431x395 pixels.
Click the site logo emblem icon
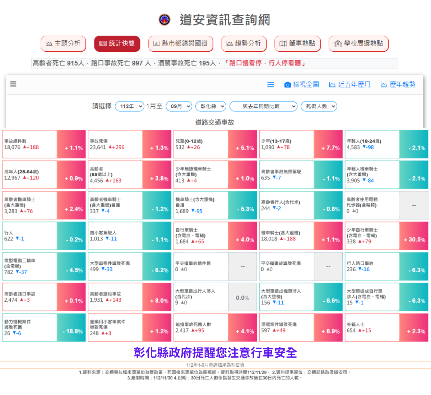click(x=164, y=20)
